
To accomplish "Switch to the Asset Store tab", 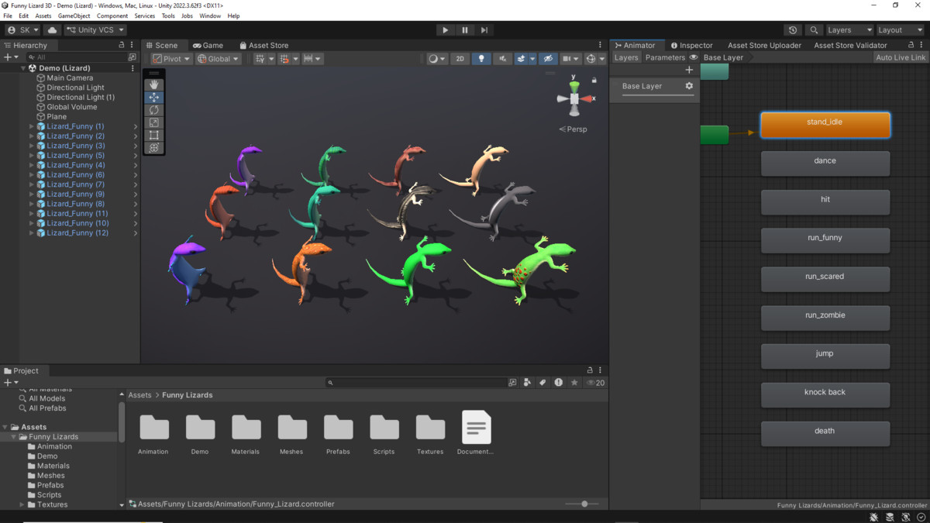I will pyautogui.click(x=263, y=45).
